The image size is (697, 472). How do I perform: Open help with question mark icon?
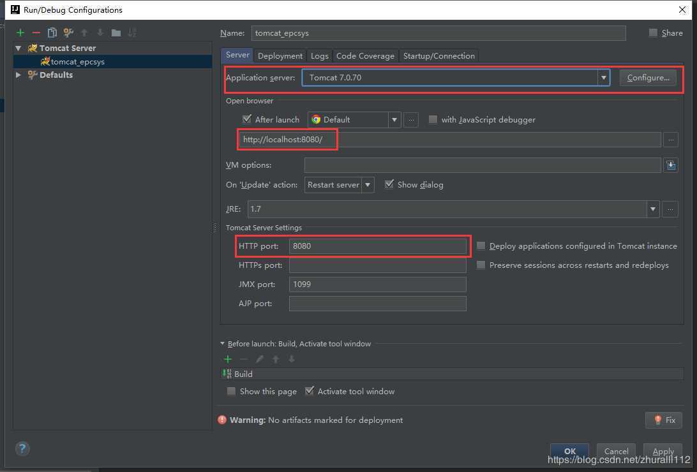pos(22,448)
